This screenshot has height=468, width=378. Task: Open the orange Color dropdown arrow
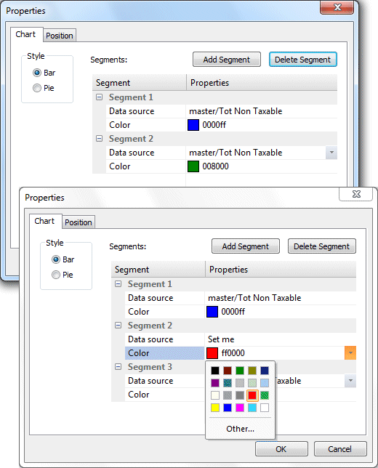click(x=350, y=353)
